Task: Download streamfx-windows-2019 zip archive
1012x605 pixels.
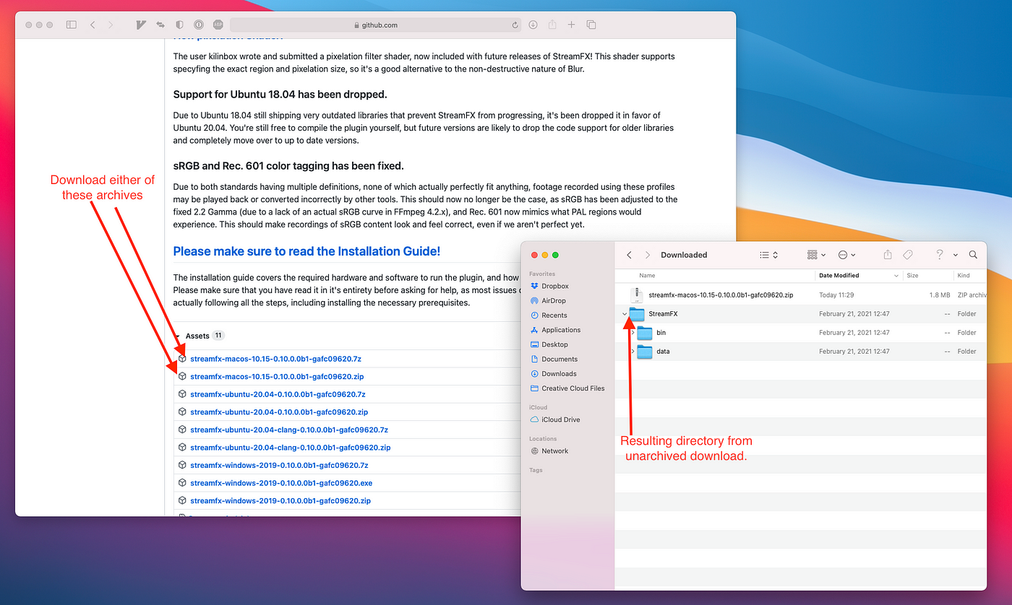Action: point(280,501)
